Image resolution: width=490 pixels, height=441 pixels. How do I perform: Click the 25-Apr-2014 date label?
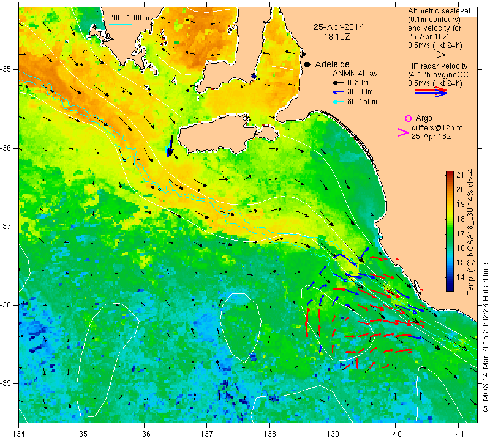(x=339, y=27)
